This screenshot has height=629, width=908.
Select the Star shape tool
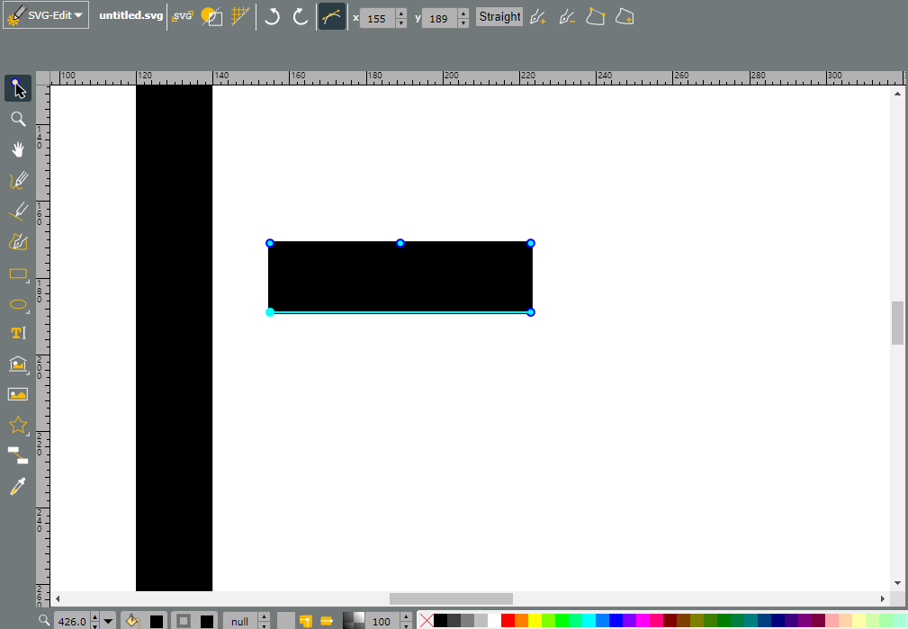(18, 425)
